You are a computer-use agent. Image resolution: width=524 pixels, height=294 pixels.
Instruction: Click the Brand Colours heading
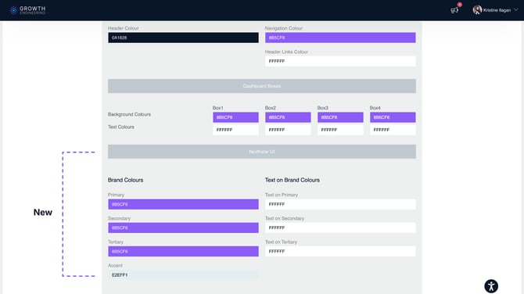(125, 180)
